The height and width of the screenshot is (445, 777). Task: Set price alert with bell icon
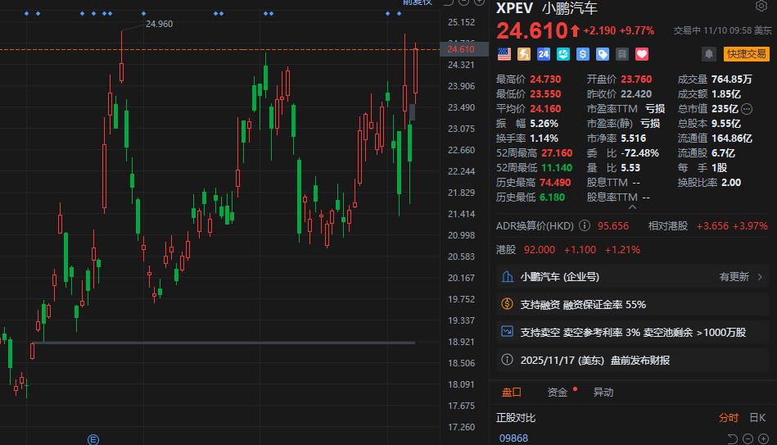pos(708,54)
